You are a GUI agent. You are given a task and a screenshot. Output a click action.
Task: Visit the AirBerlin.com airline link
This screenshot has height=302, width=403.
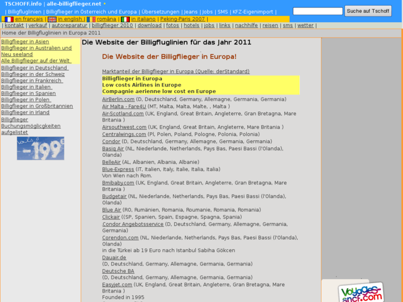point(118,99)
